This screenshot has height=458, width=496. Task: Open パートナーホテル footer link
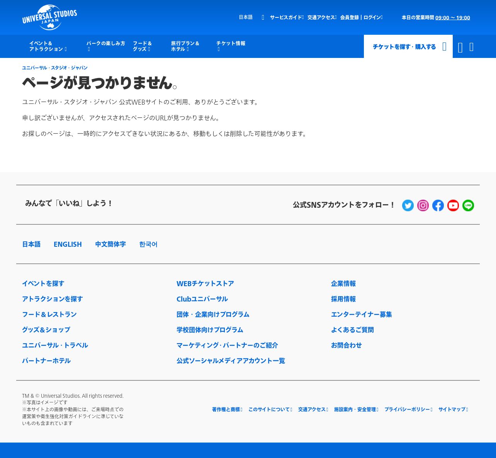point(46,361)
